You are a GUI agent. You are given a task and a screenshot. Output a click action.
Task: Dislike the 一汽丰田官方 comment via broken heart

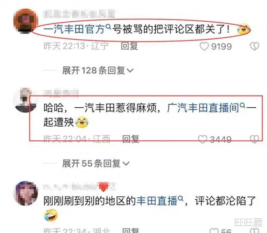tap(254, 46)
